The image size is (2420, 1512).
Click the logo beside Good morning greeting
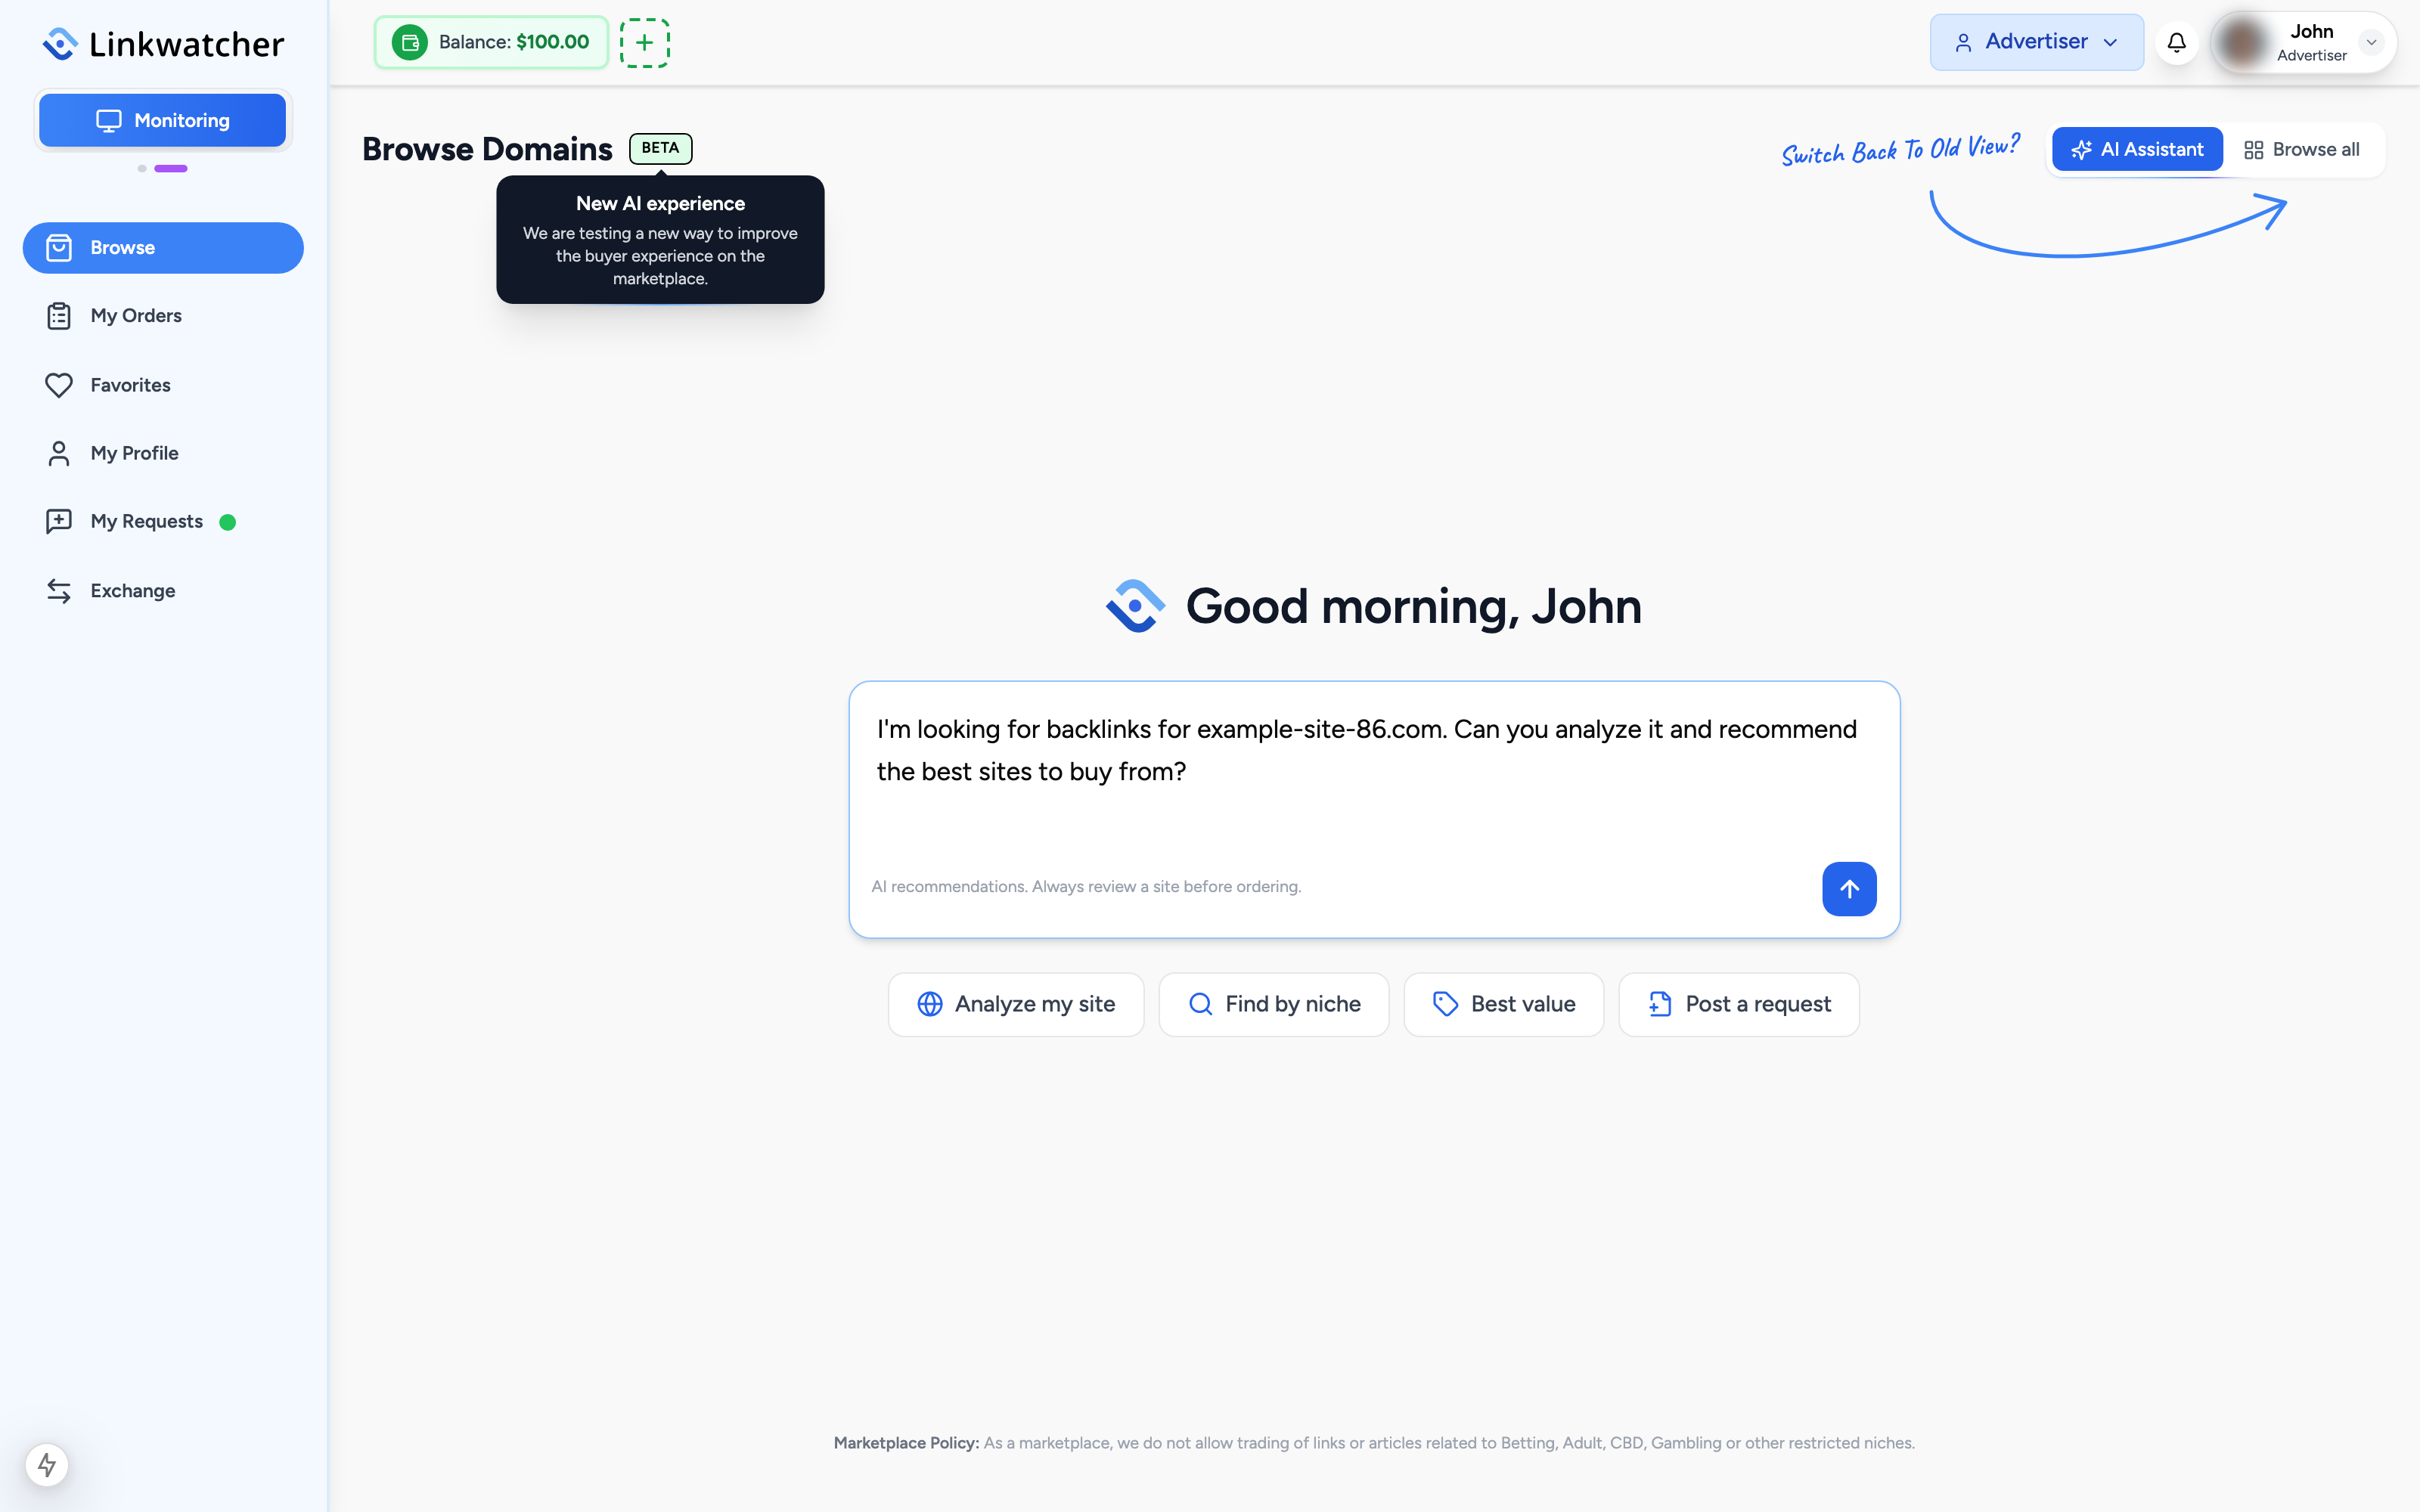(1135, 606)
